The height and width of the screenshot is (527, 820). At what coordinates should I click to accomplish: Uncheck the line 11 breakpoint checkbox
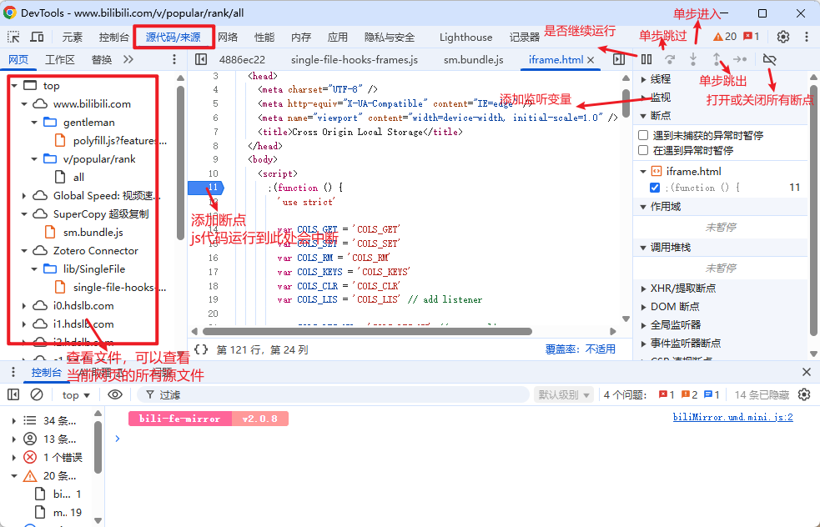[x=655, y=187]
